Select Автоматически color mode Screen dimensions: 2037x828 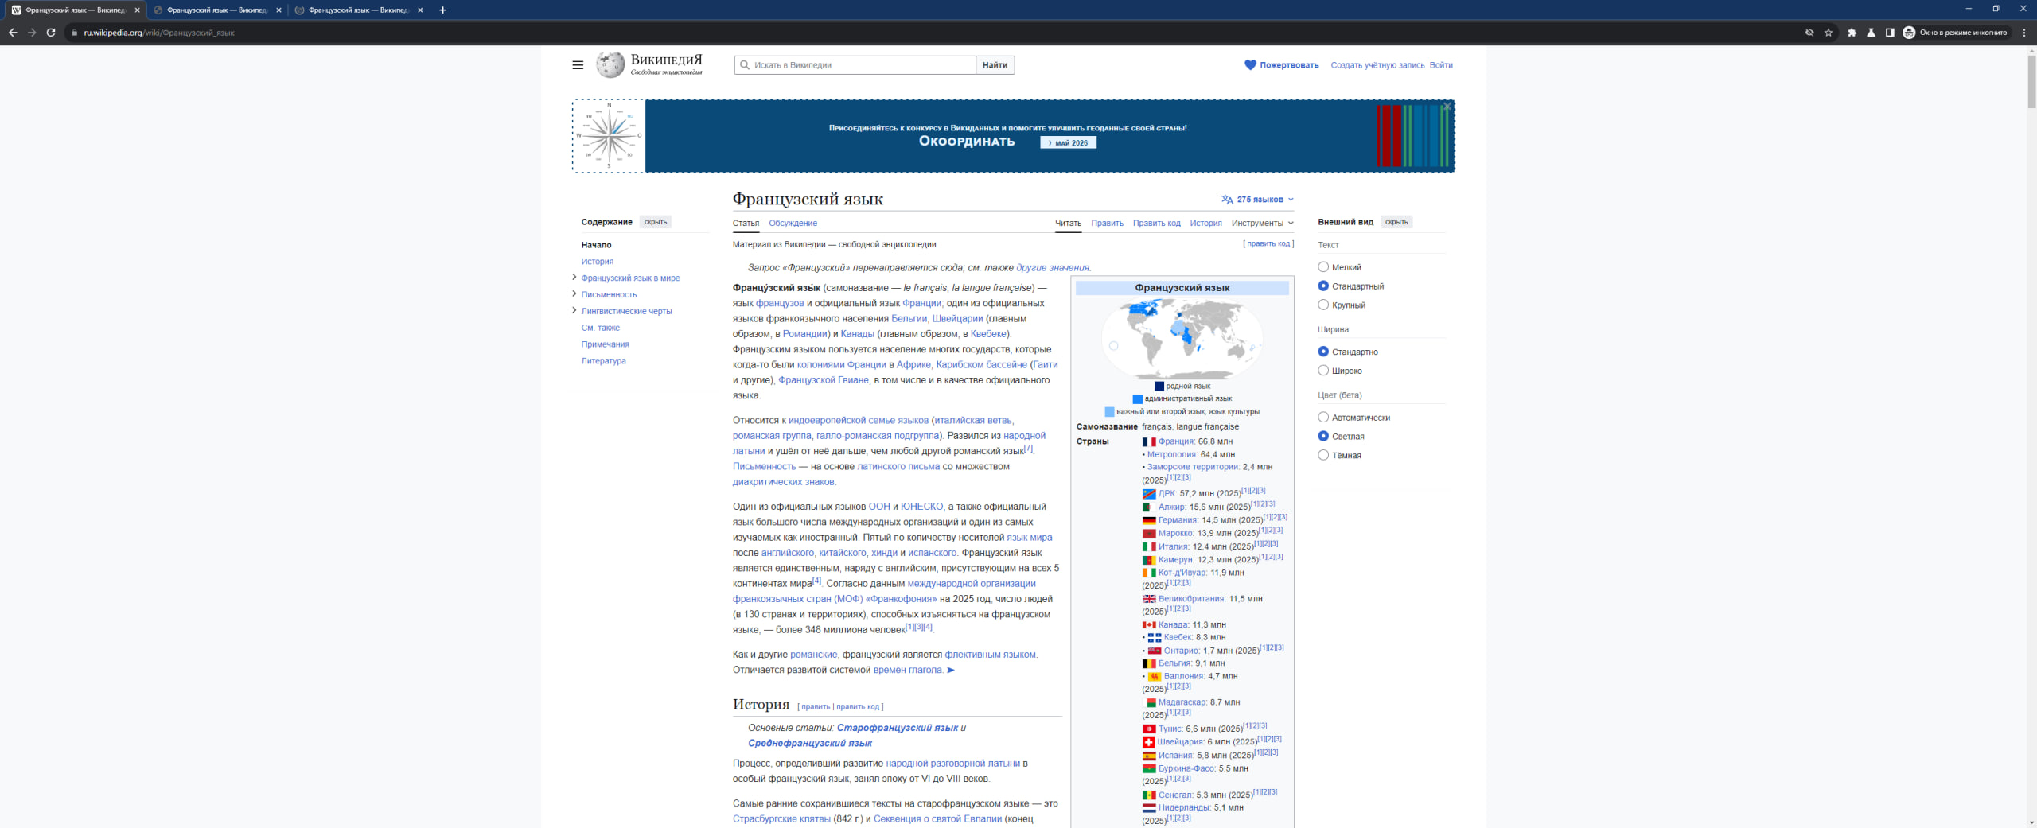click(1323, 418)
